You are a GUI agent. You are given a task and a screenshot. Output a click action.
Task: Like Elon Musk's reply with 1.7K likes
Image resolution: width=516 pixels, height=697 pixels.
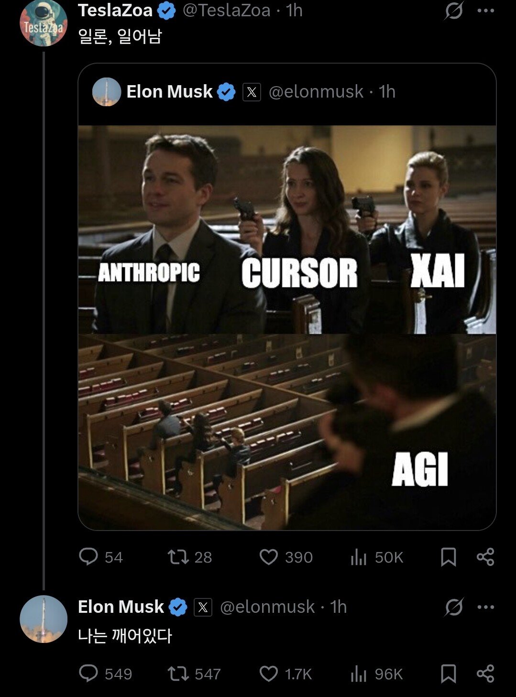pos(268,674)
